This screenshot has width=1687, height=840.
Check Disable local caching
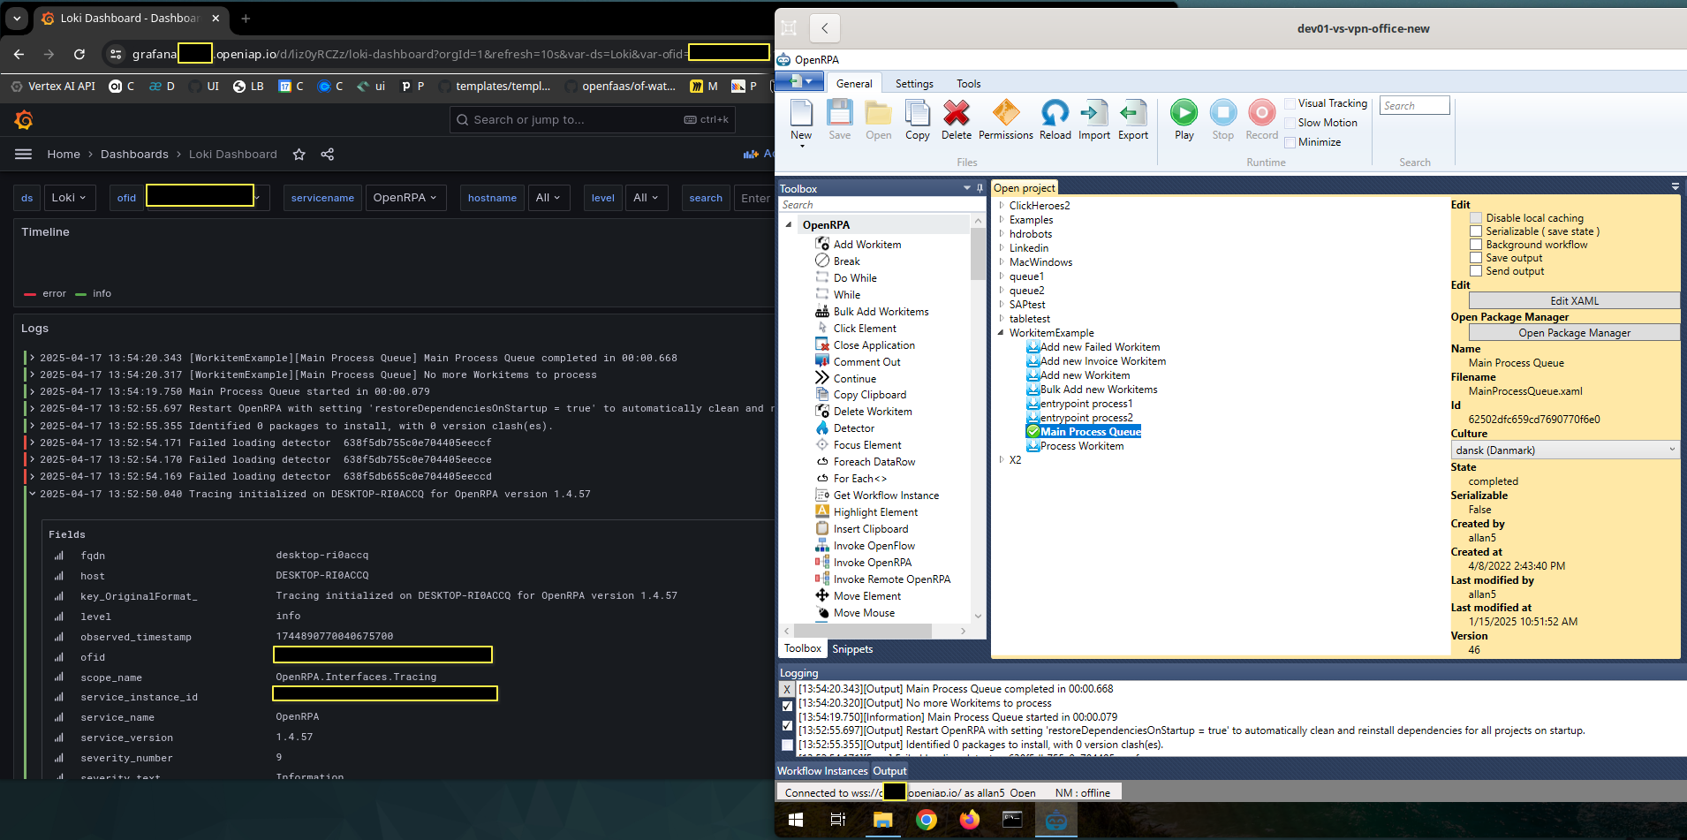pyautogui.click(x=1476, y=218)
